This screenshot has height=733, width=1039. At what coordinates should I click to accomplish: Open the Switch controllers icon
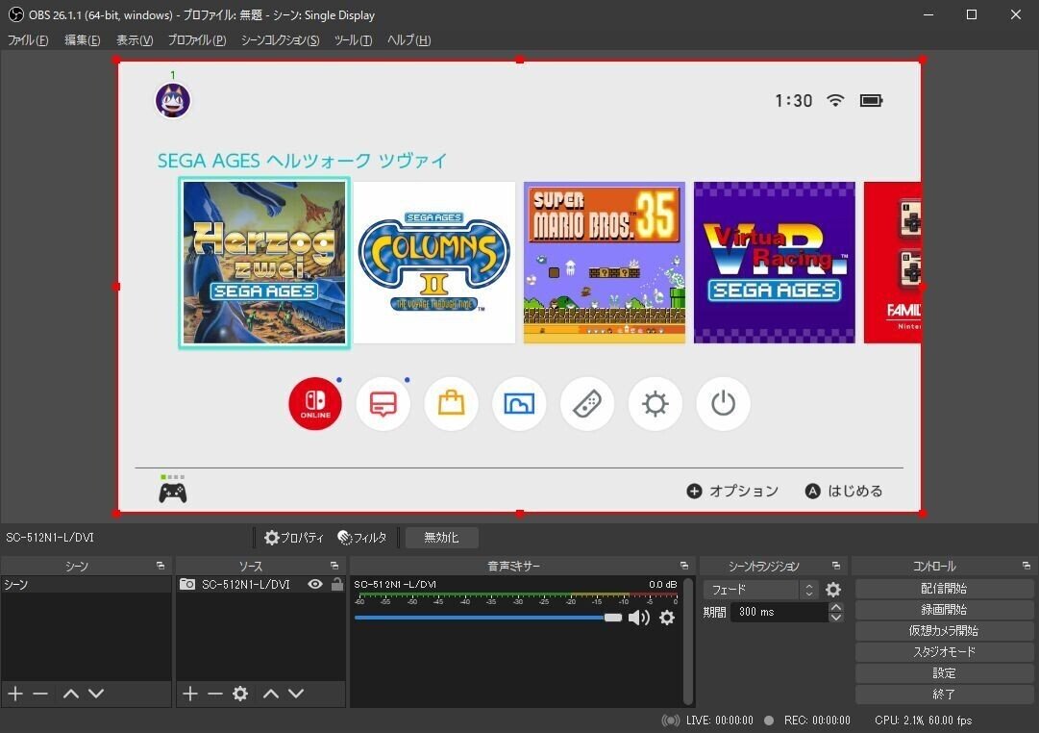[587, 403]
